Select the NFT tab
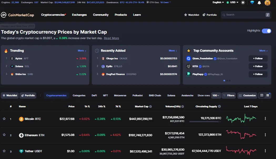 click(x=106, y=96)
